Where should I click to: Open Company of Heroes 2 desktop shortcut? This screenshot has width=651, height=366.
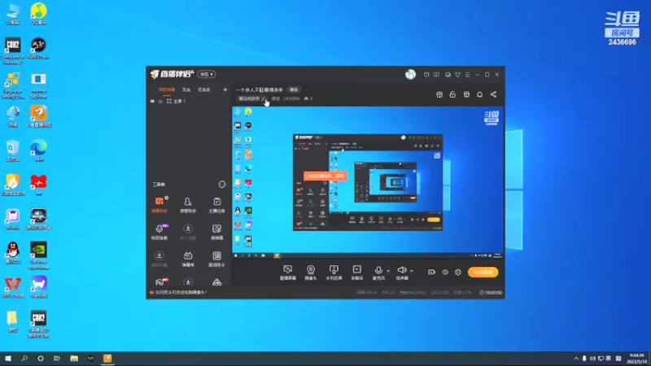pos(13,50)
